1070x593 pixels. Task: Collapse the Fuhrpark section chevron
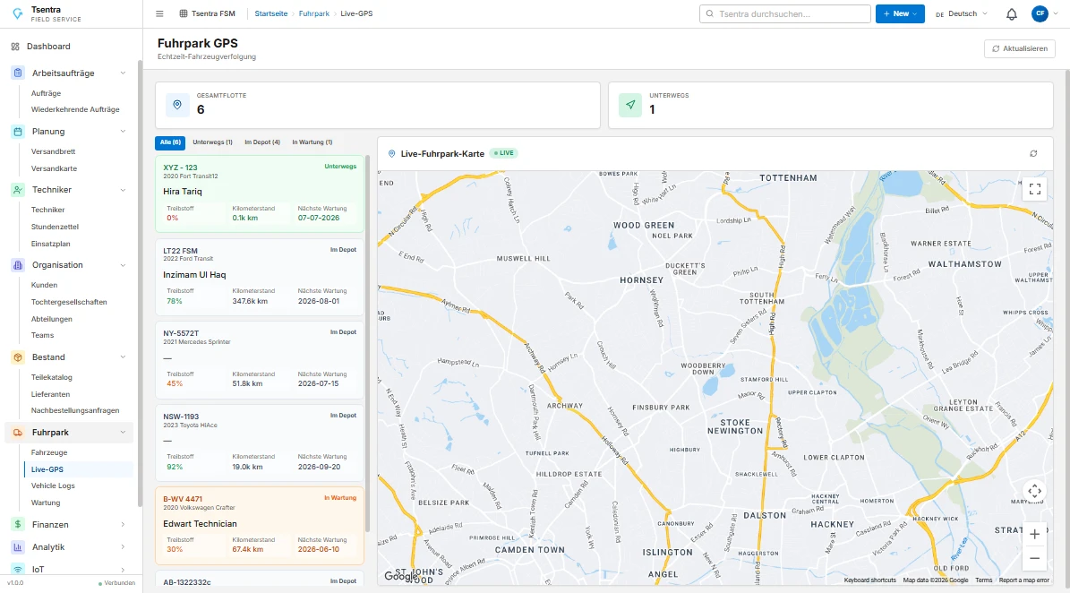tap(123, 433)
